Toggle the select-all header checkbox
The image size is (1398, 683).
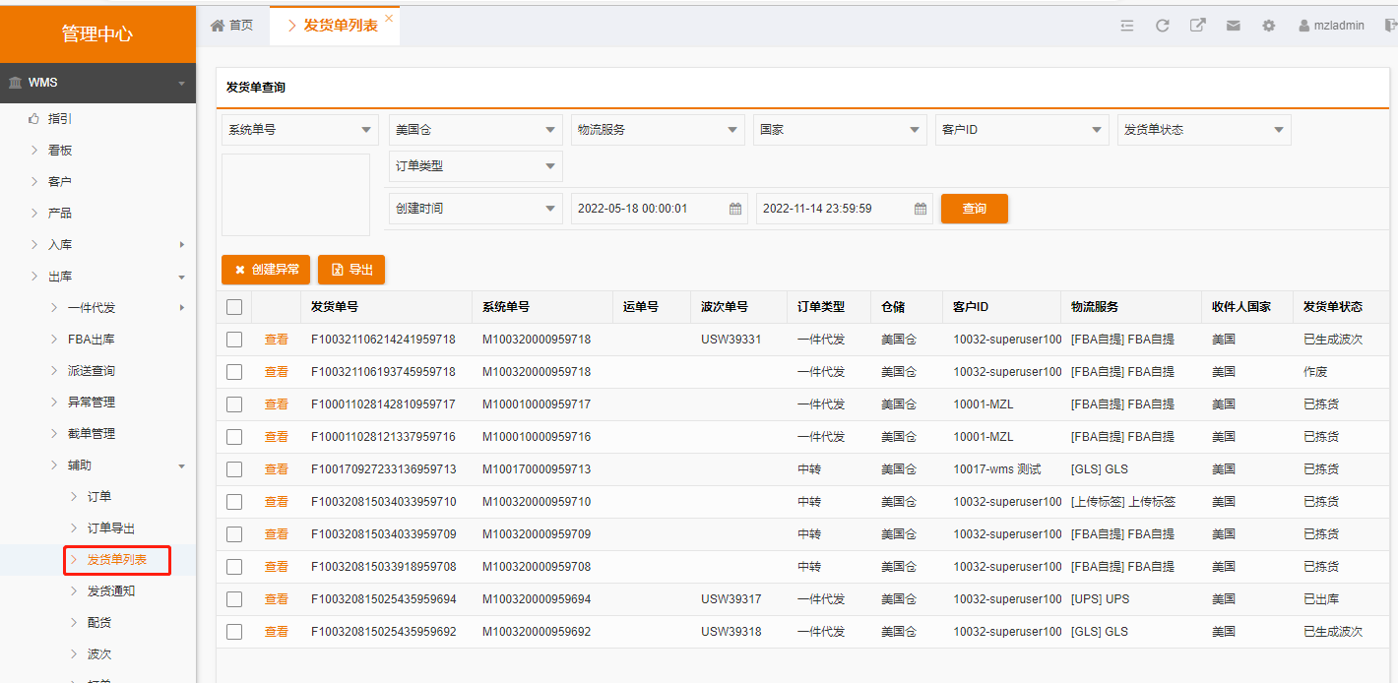coord(234,307)
